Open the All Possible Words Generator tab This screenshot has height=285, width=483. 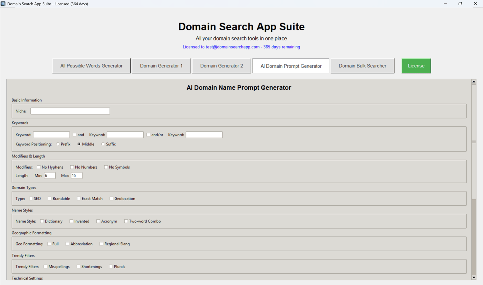pos(91,66)
